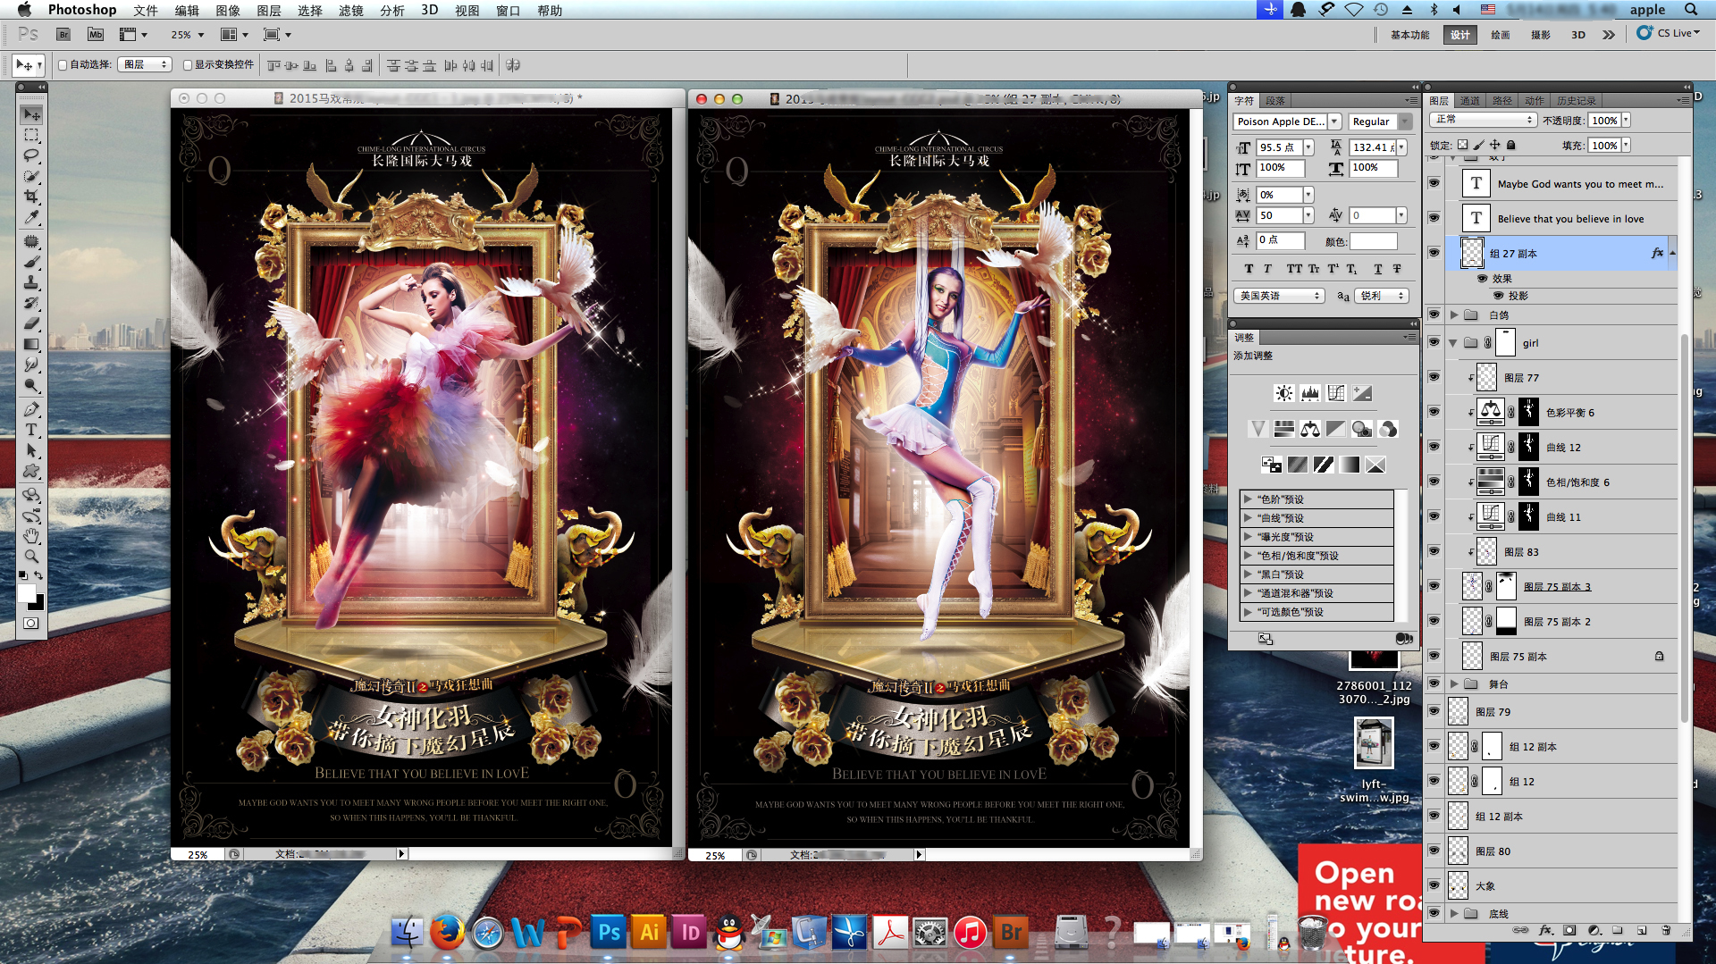Add a Curves adjustment icon
This screenshot has width=1716, height=964.
click(x=1335, y=393)
